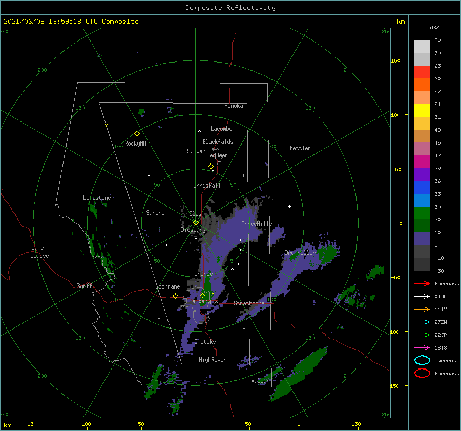Select the yellow swatch between 54 and 51 dBZ
Screen dimensions: 461x431
[x=422, y=111]
